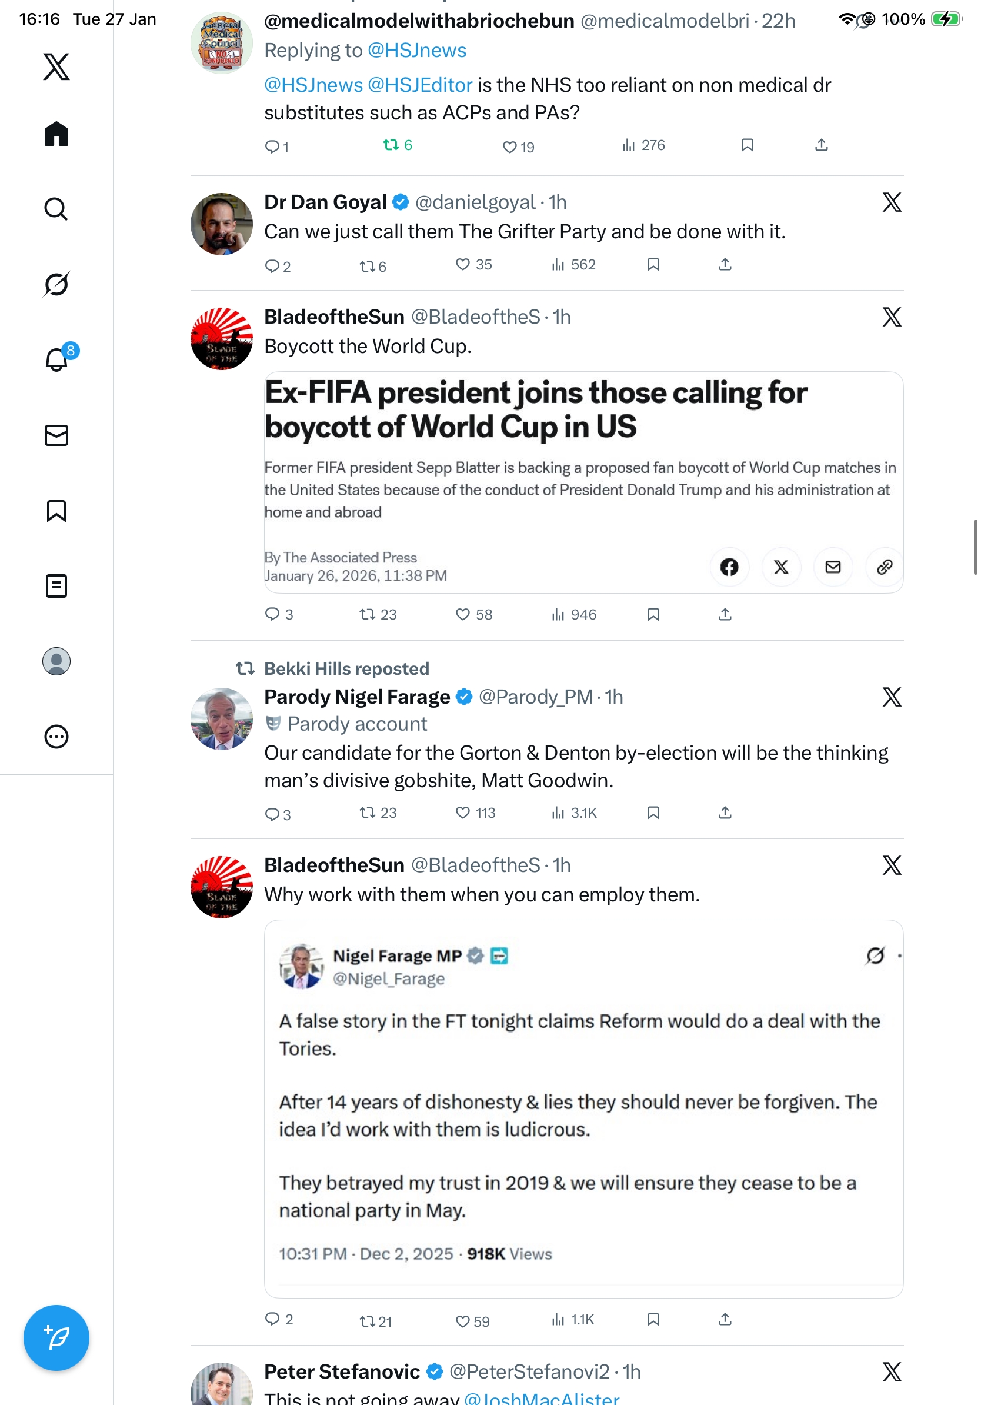Open the search magnifier in sidebar
This screenshot has width=981, height=1405.
click(x=56, y=209)
